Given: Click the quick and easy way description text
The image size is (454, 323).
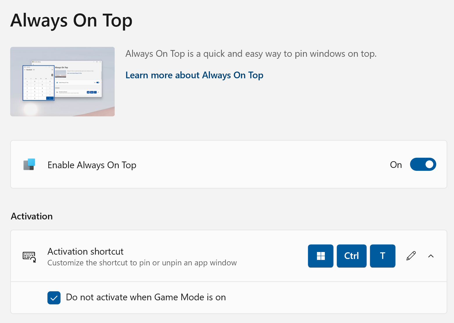Looking at the screenshot, I should tap(251, 54).
